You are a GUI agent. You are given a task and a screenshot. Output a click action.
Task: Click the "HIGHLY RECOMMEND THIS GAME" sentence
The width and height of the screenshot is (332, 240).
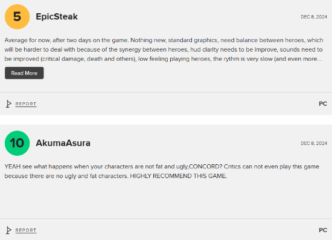point(178,176)
